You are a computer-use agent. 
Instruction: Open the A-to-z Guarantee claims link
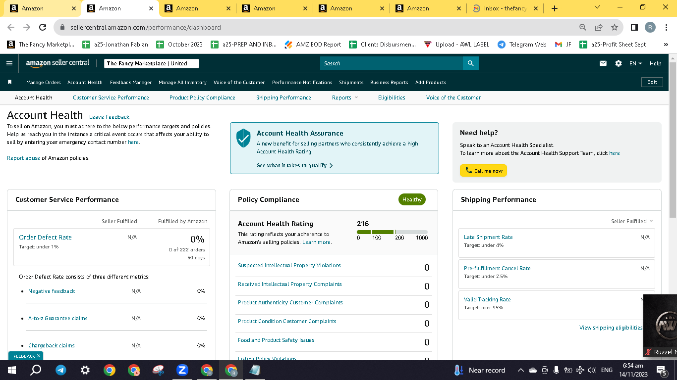[x=58, y=318]
